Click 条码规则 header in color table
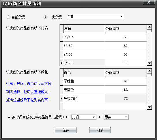Image resolution: width=157 pixels, height=140 pixels. point(126,73)
